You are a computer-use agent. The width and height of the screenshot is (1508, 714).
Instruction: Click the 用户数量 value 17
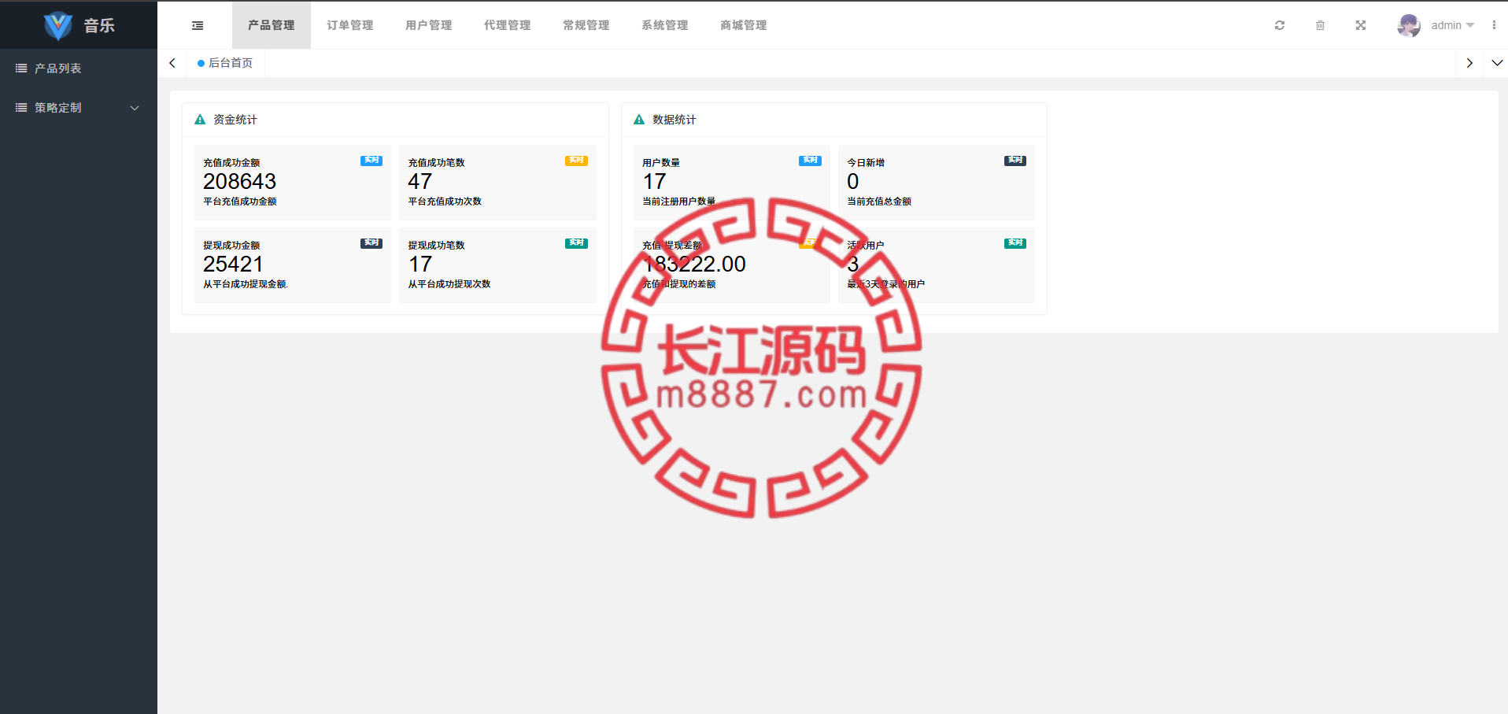pos(655,182)
